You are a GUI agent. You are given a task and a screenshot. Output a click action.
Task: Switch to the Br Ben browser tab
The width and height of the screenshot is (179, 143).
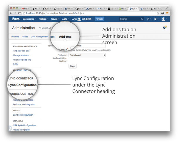click(x=155, y=9)
